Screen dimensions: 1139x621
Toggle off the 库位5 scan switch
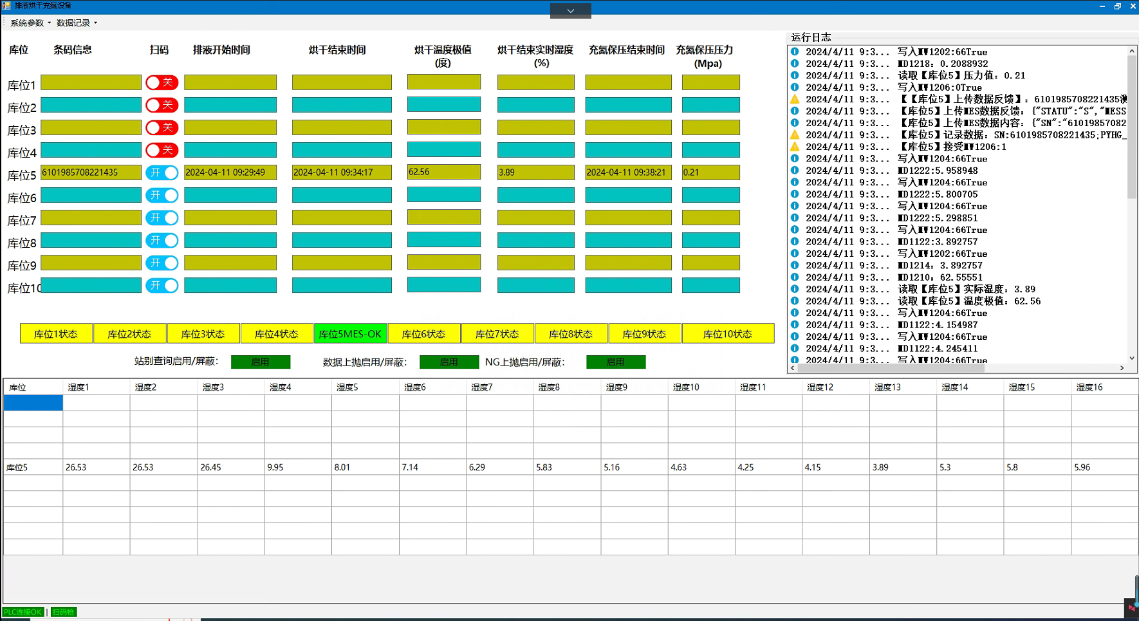[162, 172]
